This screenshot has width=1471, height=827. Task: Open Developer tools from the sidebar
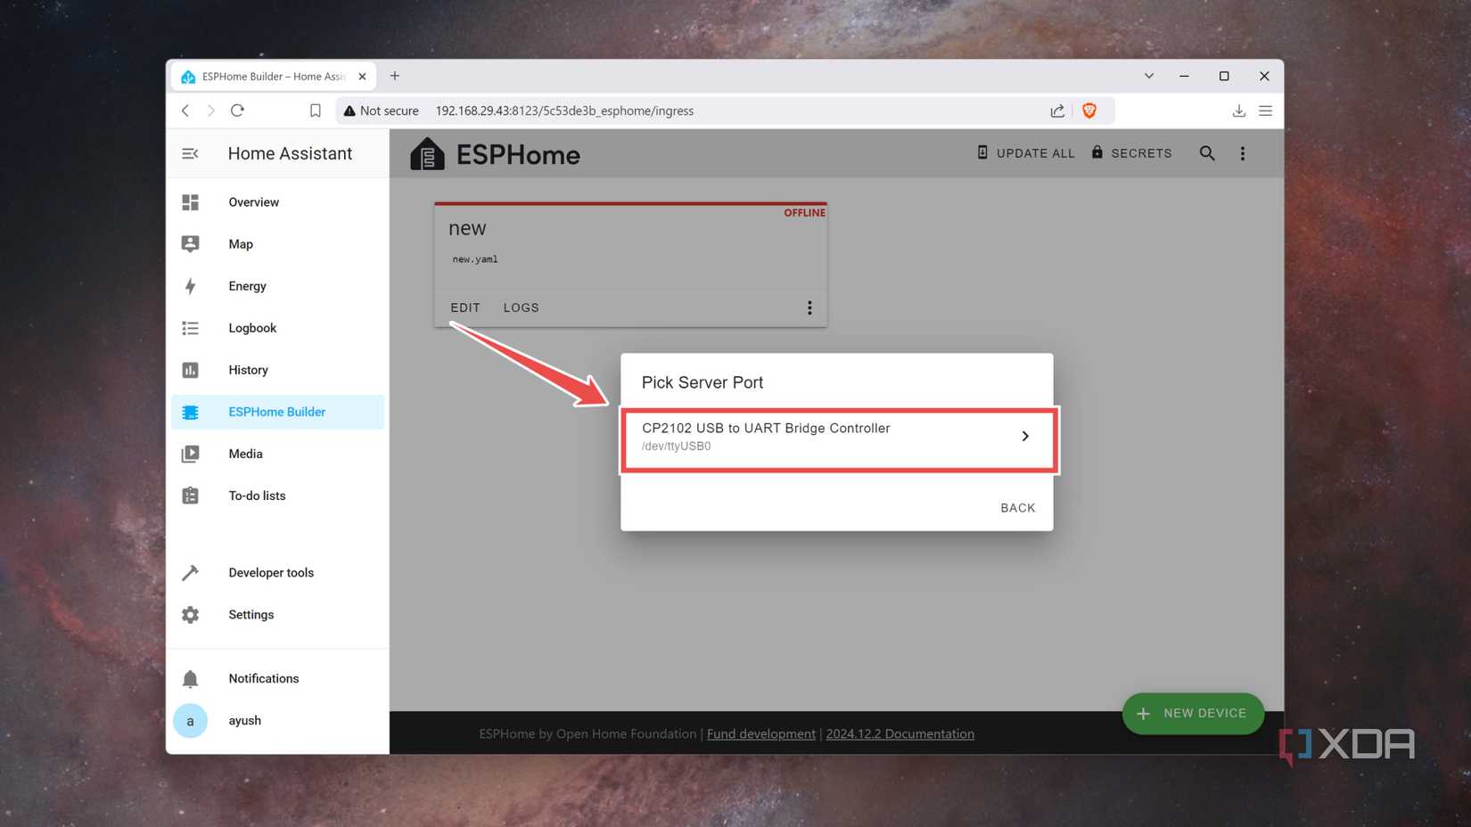click(x=270, y=572)
